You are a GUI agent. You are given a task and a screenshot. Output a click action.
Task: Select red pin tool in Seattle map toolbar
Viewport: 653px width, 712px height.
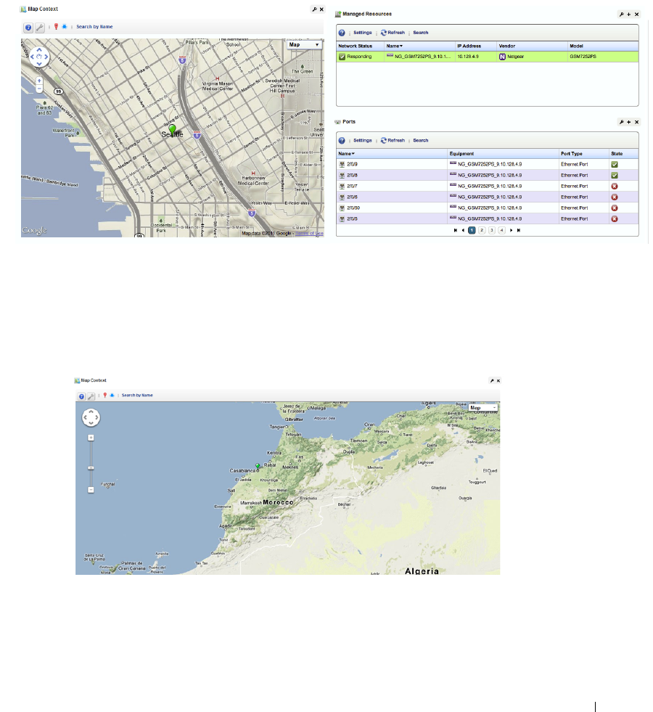57,27
